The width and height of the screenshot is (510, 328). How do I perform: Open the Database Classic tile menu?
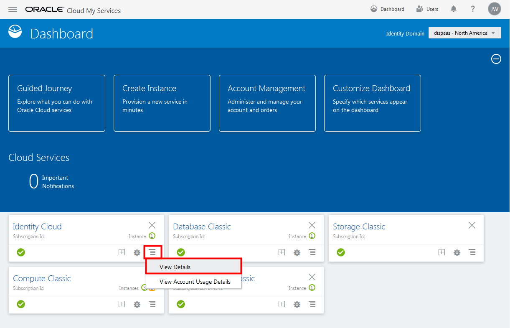312,252
